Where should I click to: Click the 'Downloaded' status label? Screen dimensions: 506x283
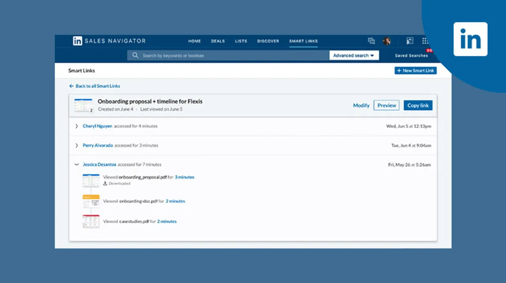(119, 183)
